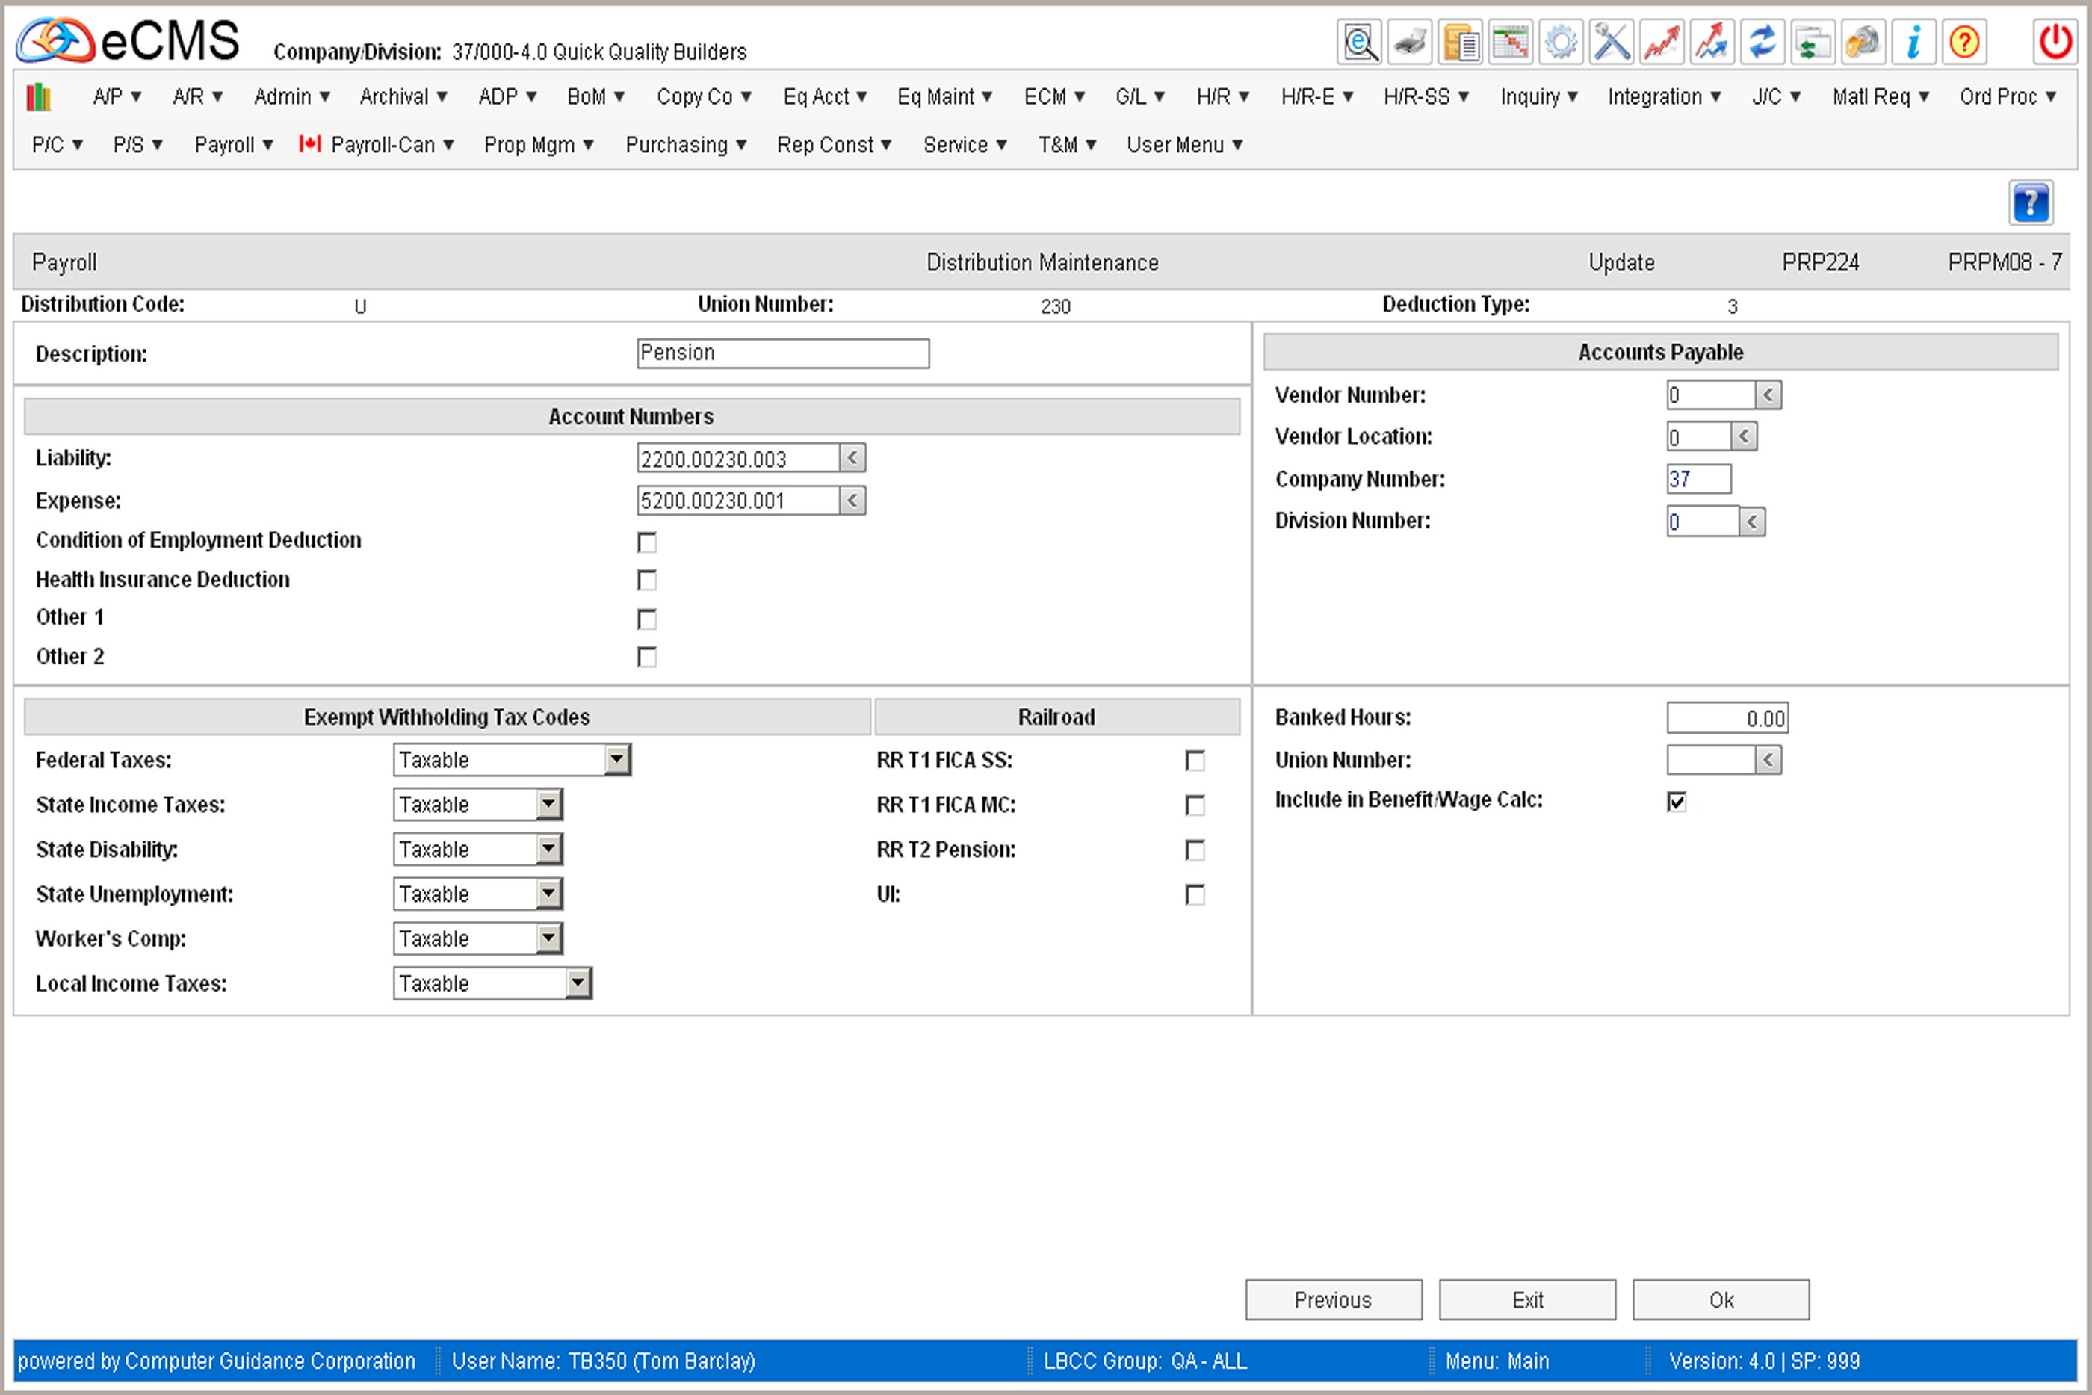Open lookup arrow for Liability account

pyautogui.click(x=852, y=458)
